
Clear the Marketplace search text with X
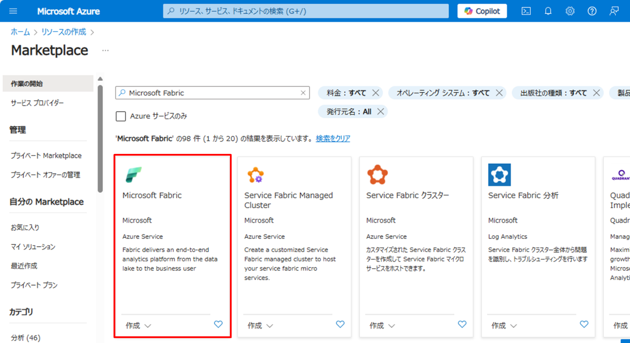(303, 92)
